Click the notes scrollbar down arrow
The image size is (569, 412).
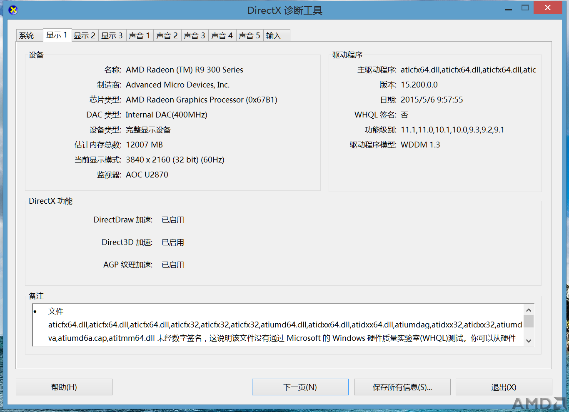(x=529, y=340)
